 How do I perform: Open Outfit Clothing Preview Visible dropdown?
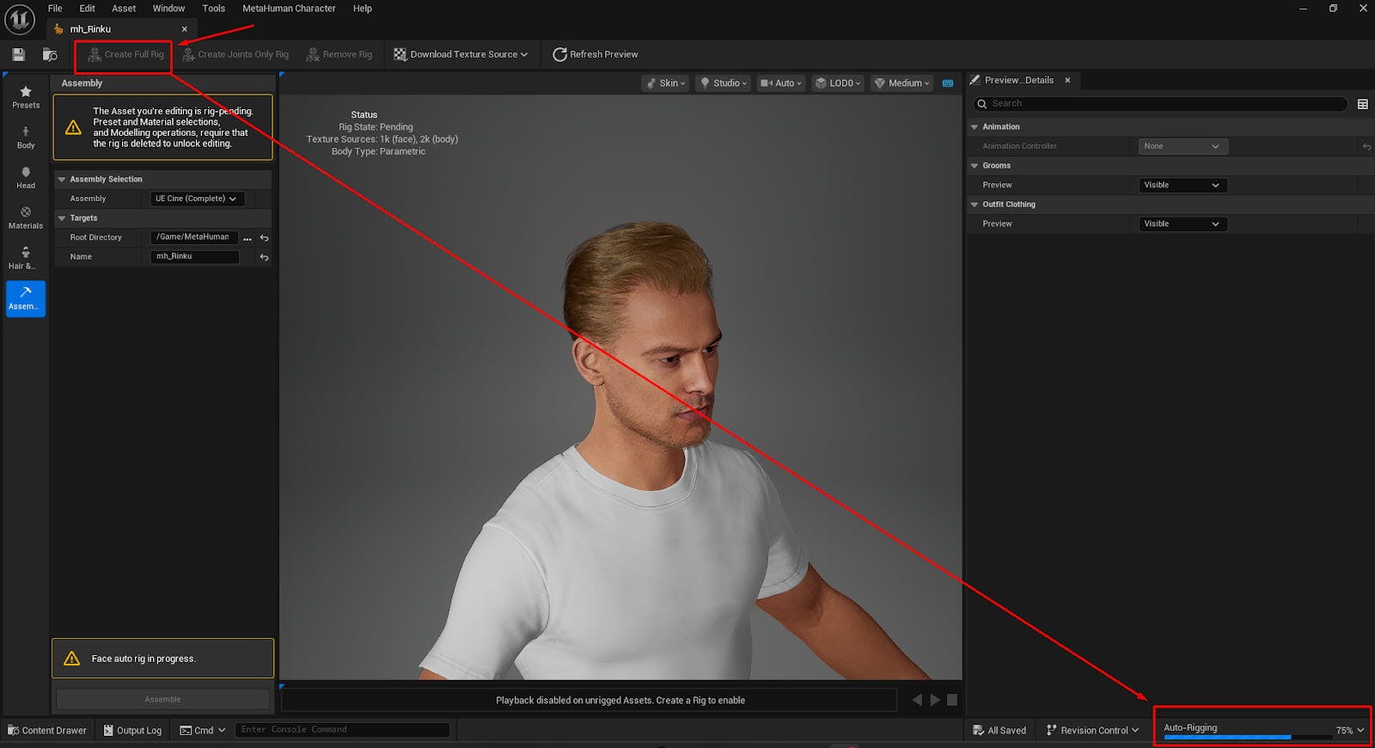click(1182, 224)
